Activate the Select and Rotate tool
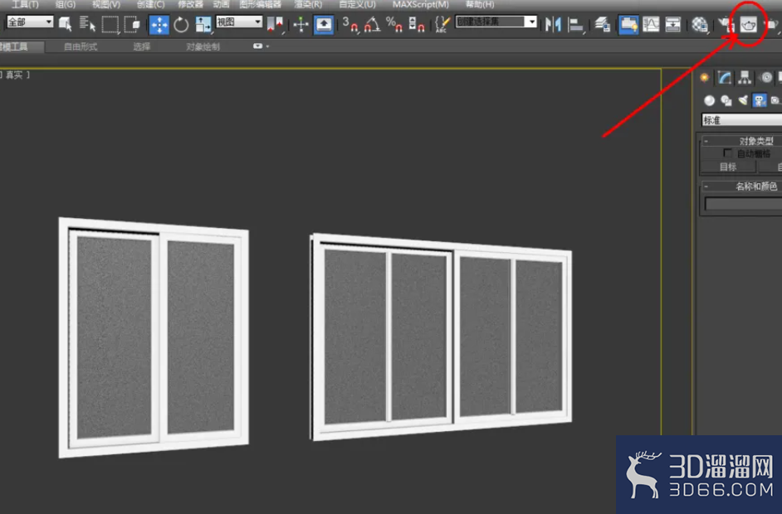 [x=181, y=24]
